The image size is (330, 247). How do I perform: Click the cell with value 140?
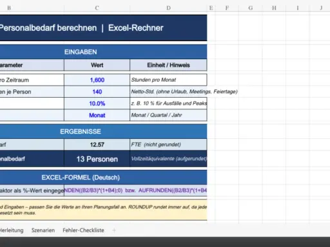coord(97,92)
